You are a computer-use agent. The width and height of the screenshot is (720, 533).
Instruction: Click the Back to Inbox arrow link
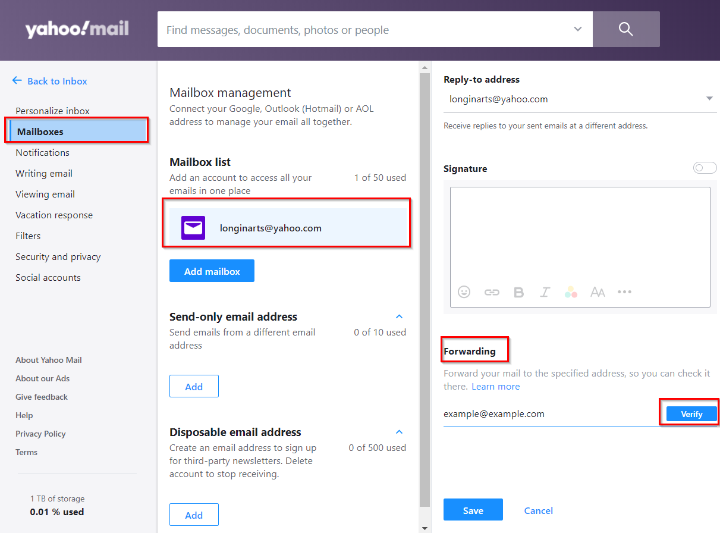pos(50,81)
